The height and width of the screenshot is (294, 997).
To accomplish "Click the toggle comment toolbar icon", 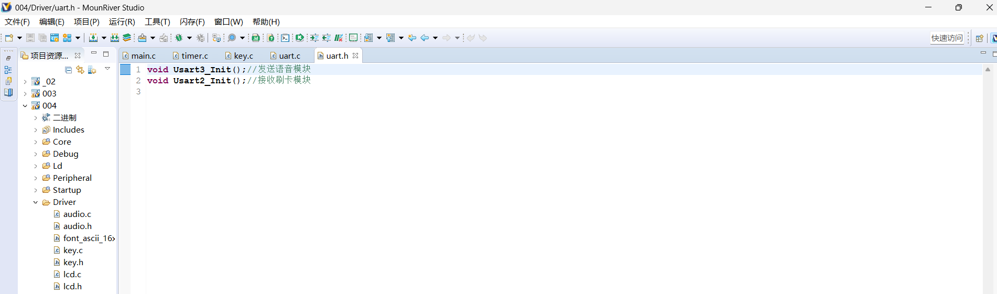I will (338, 38).
